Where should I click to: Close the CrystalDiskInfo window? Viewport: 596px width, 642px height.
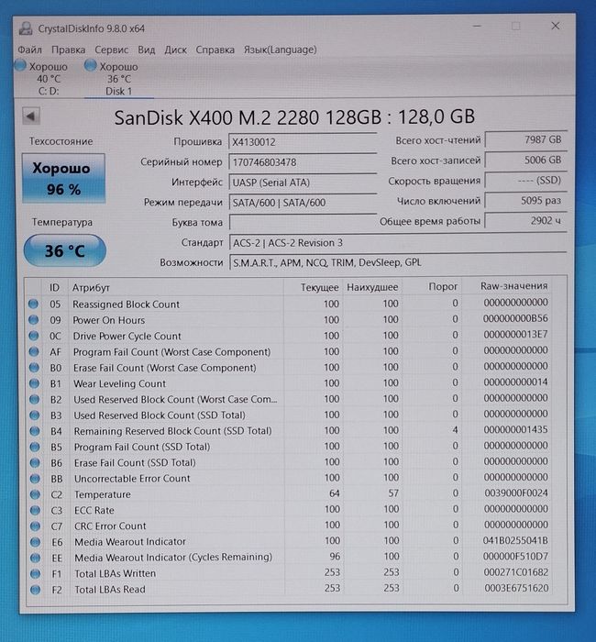coord(555,26)
